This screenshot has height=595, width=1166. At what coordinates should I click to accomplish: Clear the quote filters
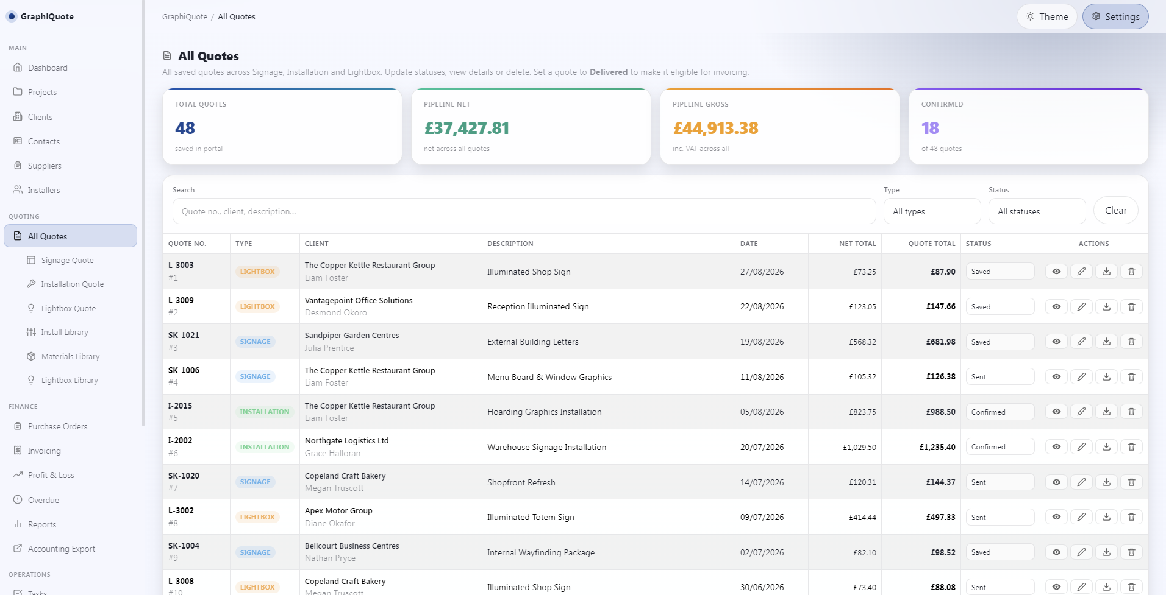(x=1115, y=211)
